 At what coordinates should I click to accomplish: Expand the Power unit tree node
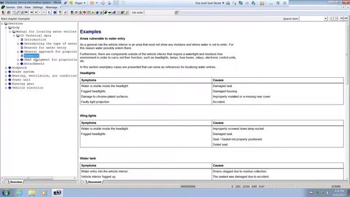tap(6, 80)
